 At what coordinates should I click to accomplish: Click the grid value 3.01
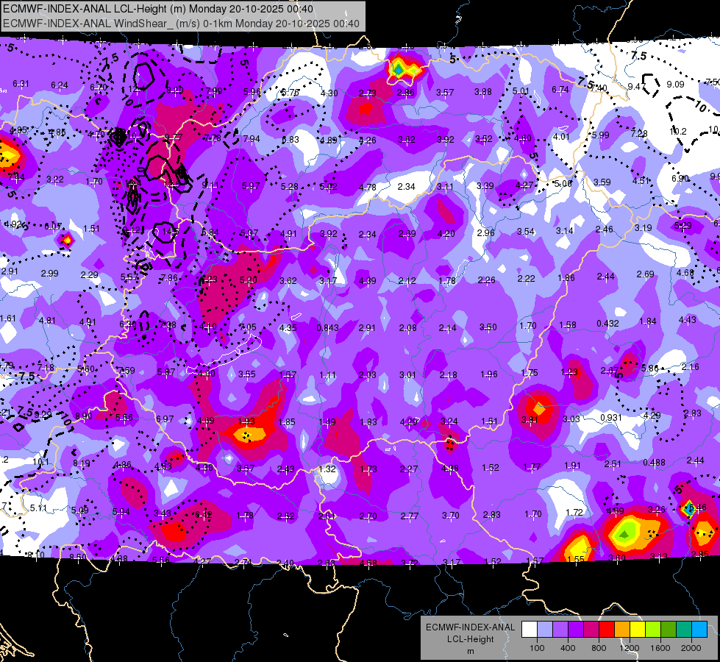(x=407, y=375)
